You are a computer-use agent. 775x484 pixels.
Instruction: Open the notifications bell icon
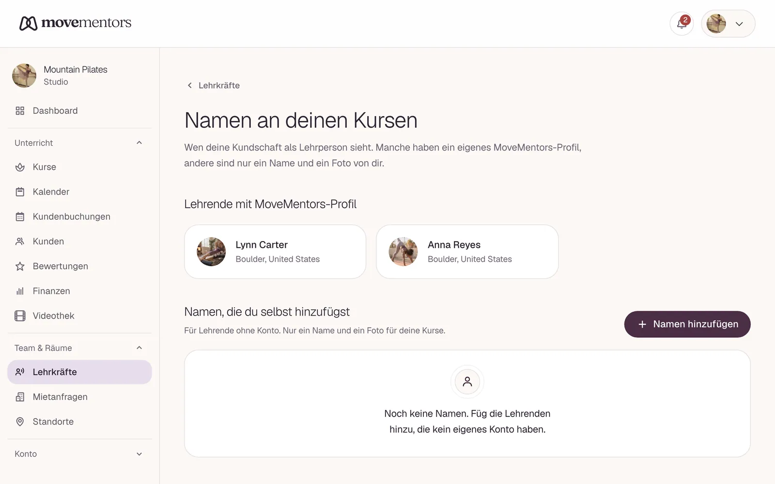[682, 24]
